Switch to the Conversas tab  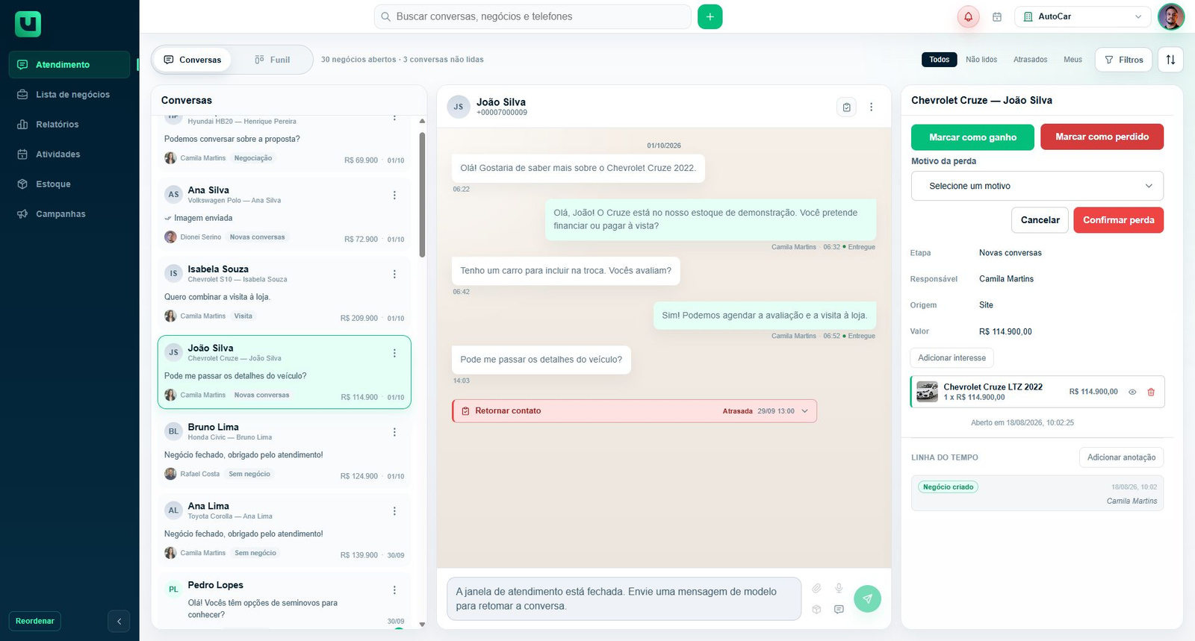pyautogui.click(x=193, y=60)
